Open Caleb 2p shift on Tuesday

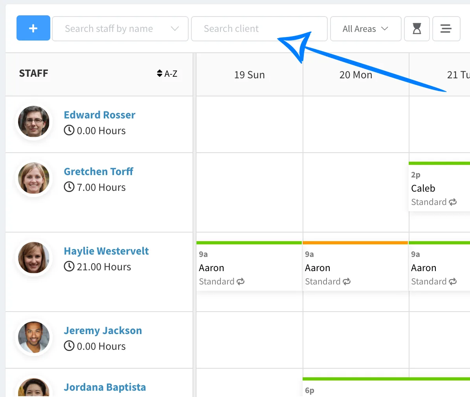coord(439,186)
